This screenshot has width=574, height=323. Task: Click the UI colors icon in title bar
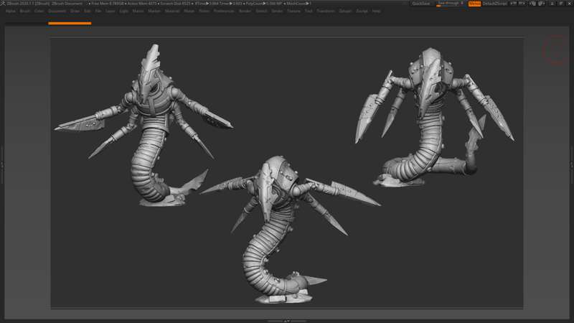(532, 4)
